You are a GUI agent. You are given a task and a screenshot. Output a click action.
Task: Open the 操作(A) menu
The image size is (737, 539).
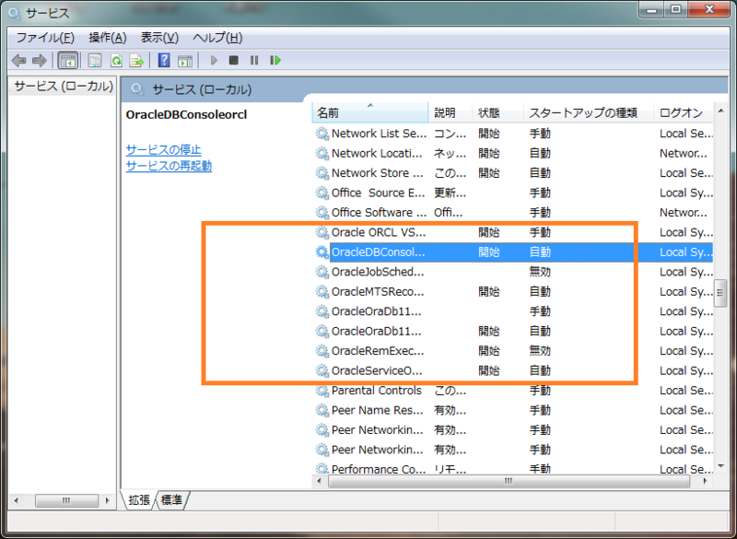click(108, 38)
